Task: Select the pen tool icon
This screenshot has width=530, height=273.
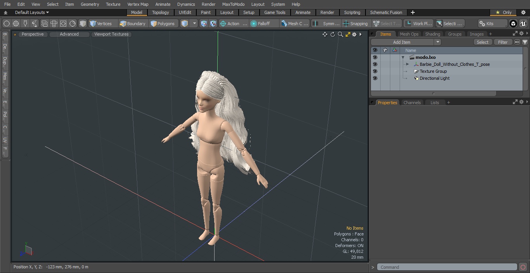Action: 25,24
